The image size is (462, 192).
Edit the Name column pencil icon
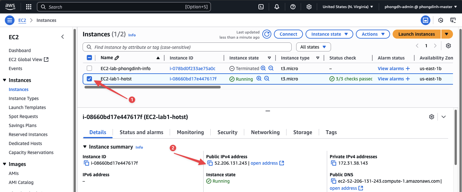pos(117,58)
